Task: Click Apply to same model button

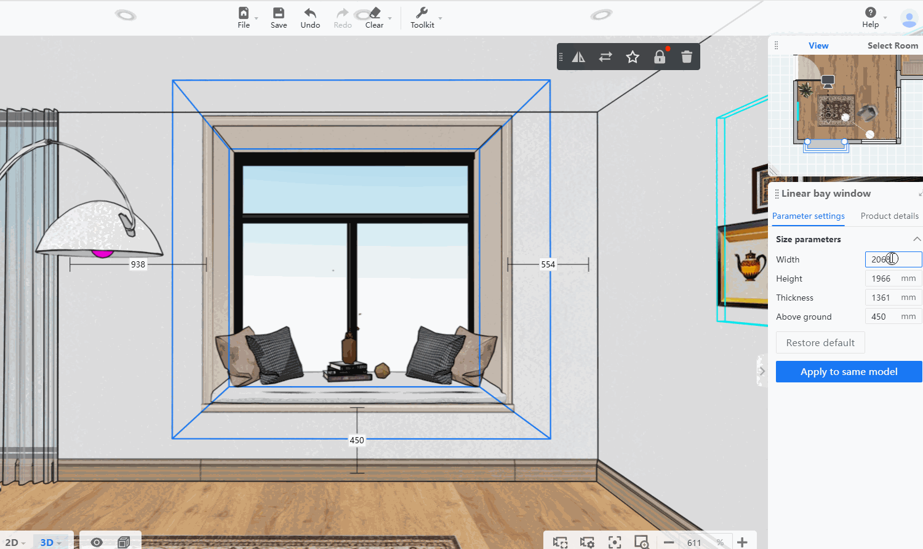Action: (x=849, y=371)
